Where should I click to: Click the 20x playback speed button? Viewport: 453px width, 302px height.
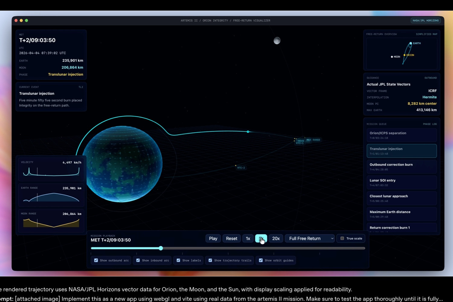click(x=275, y=238)
